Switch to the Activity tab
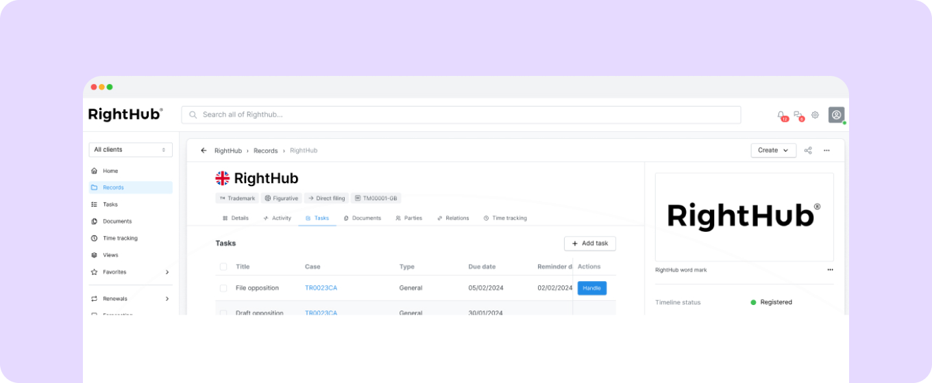This screenshot has width=932, height=383. click(277, 218)
